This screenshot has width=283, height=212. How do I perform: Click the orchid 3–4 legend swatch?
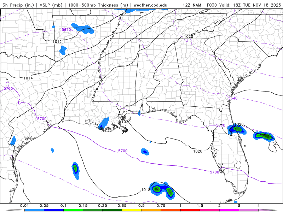click(x=249, y=210)
